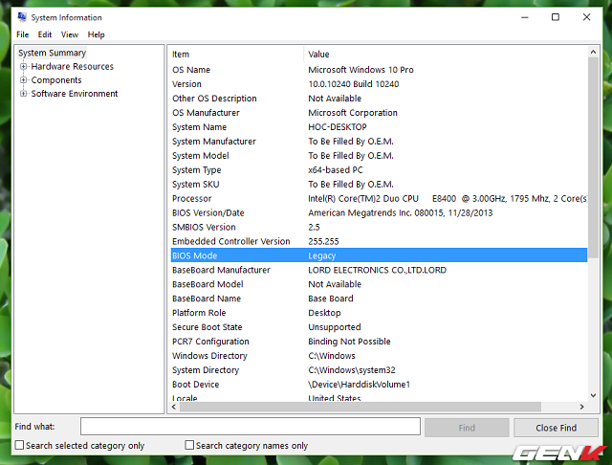Click the horizontal scrollbar thumb
This screenshot has width=612, height=465.
pyautogui.click(x=361, y=407)
